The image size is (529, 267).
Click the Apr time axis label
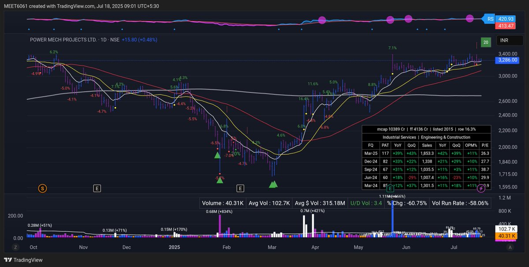315,248
